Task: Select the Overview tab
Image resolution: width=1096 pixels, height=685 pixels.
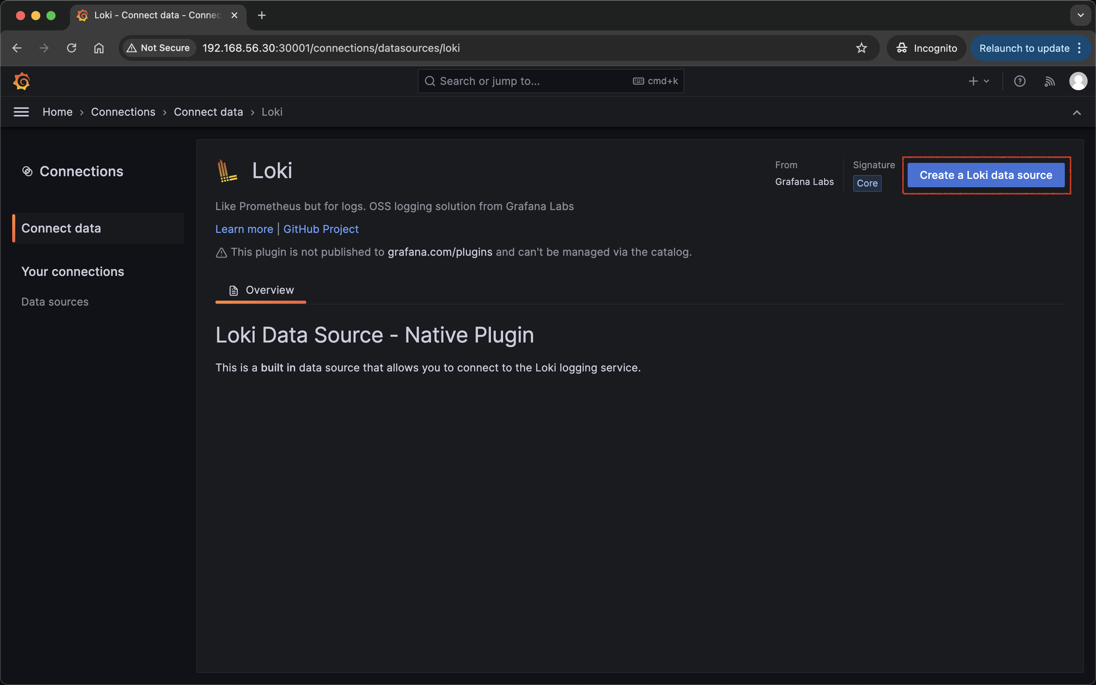Action: coord(261,290)
